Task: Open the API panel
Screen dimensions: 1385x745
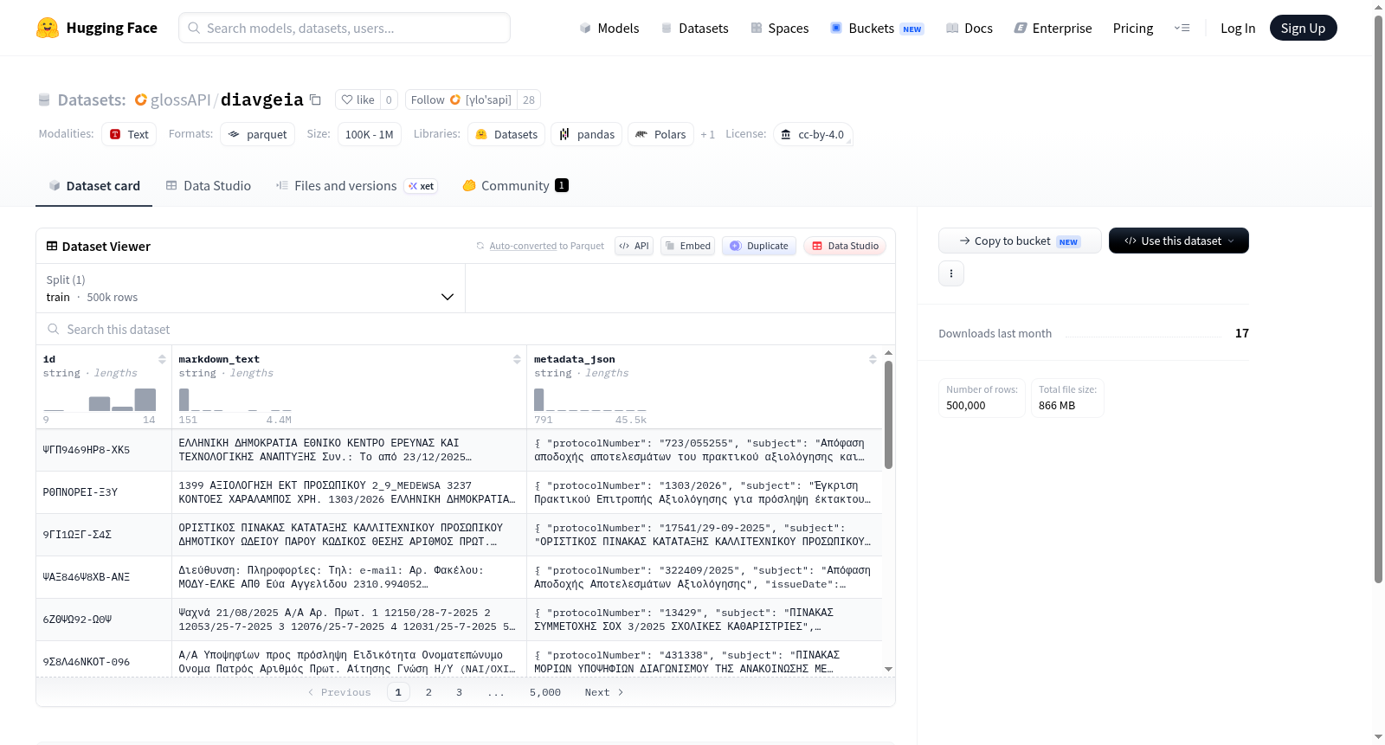Action: pos(634,246)
